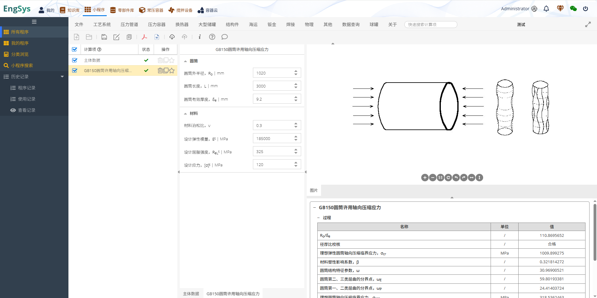Switch to the 主体数据 tab at bottom
Viewport: 597px width, 298px height.
coord(191,293)
